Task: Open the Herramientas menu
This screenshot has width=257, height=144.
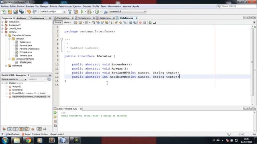Action: 114,6
